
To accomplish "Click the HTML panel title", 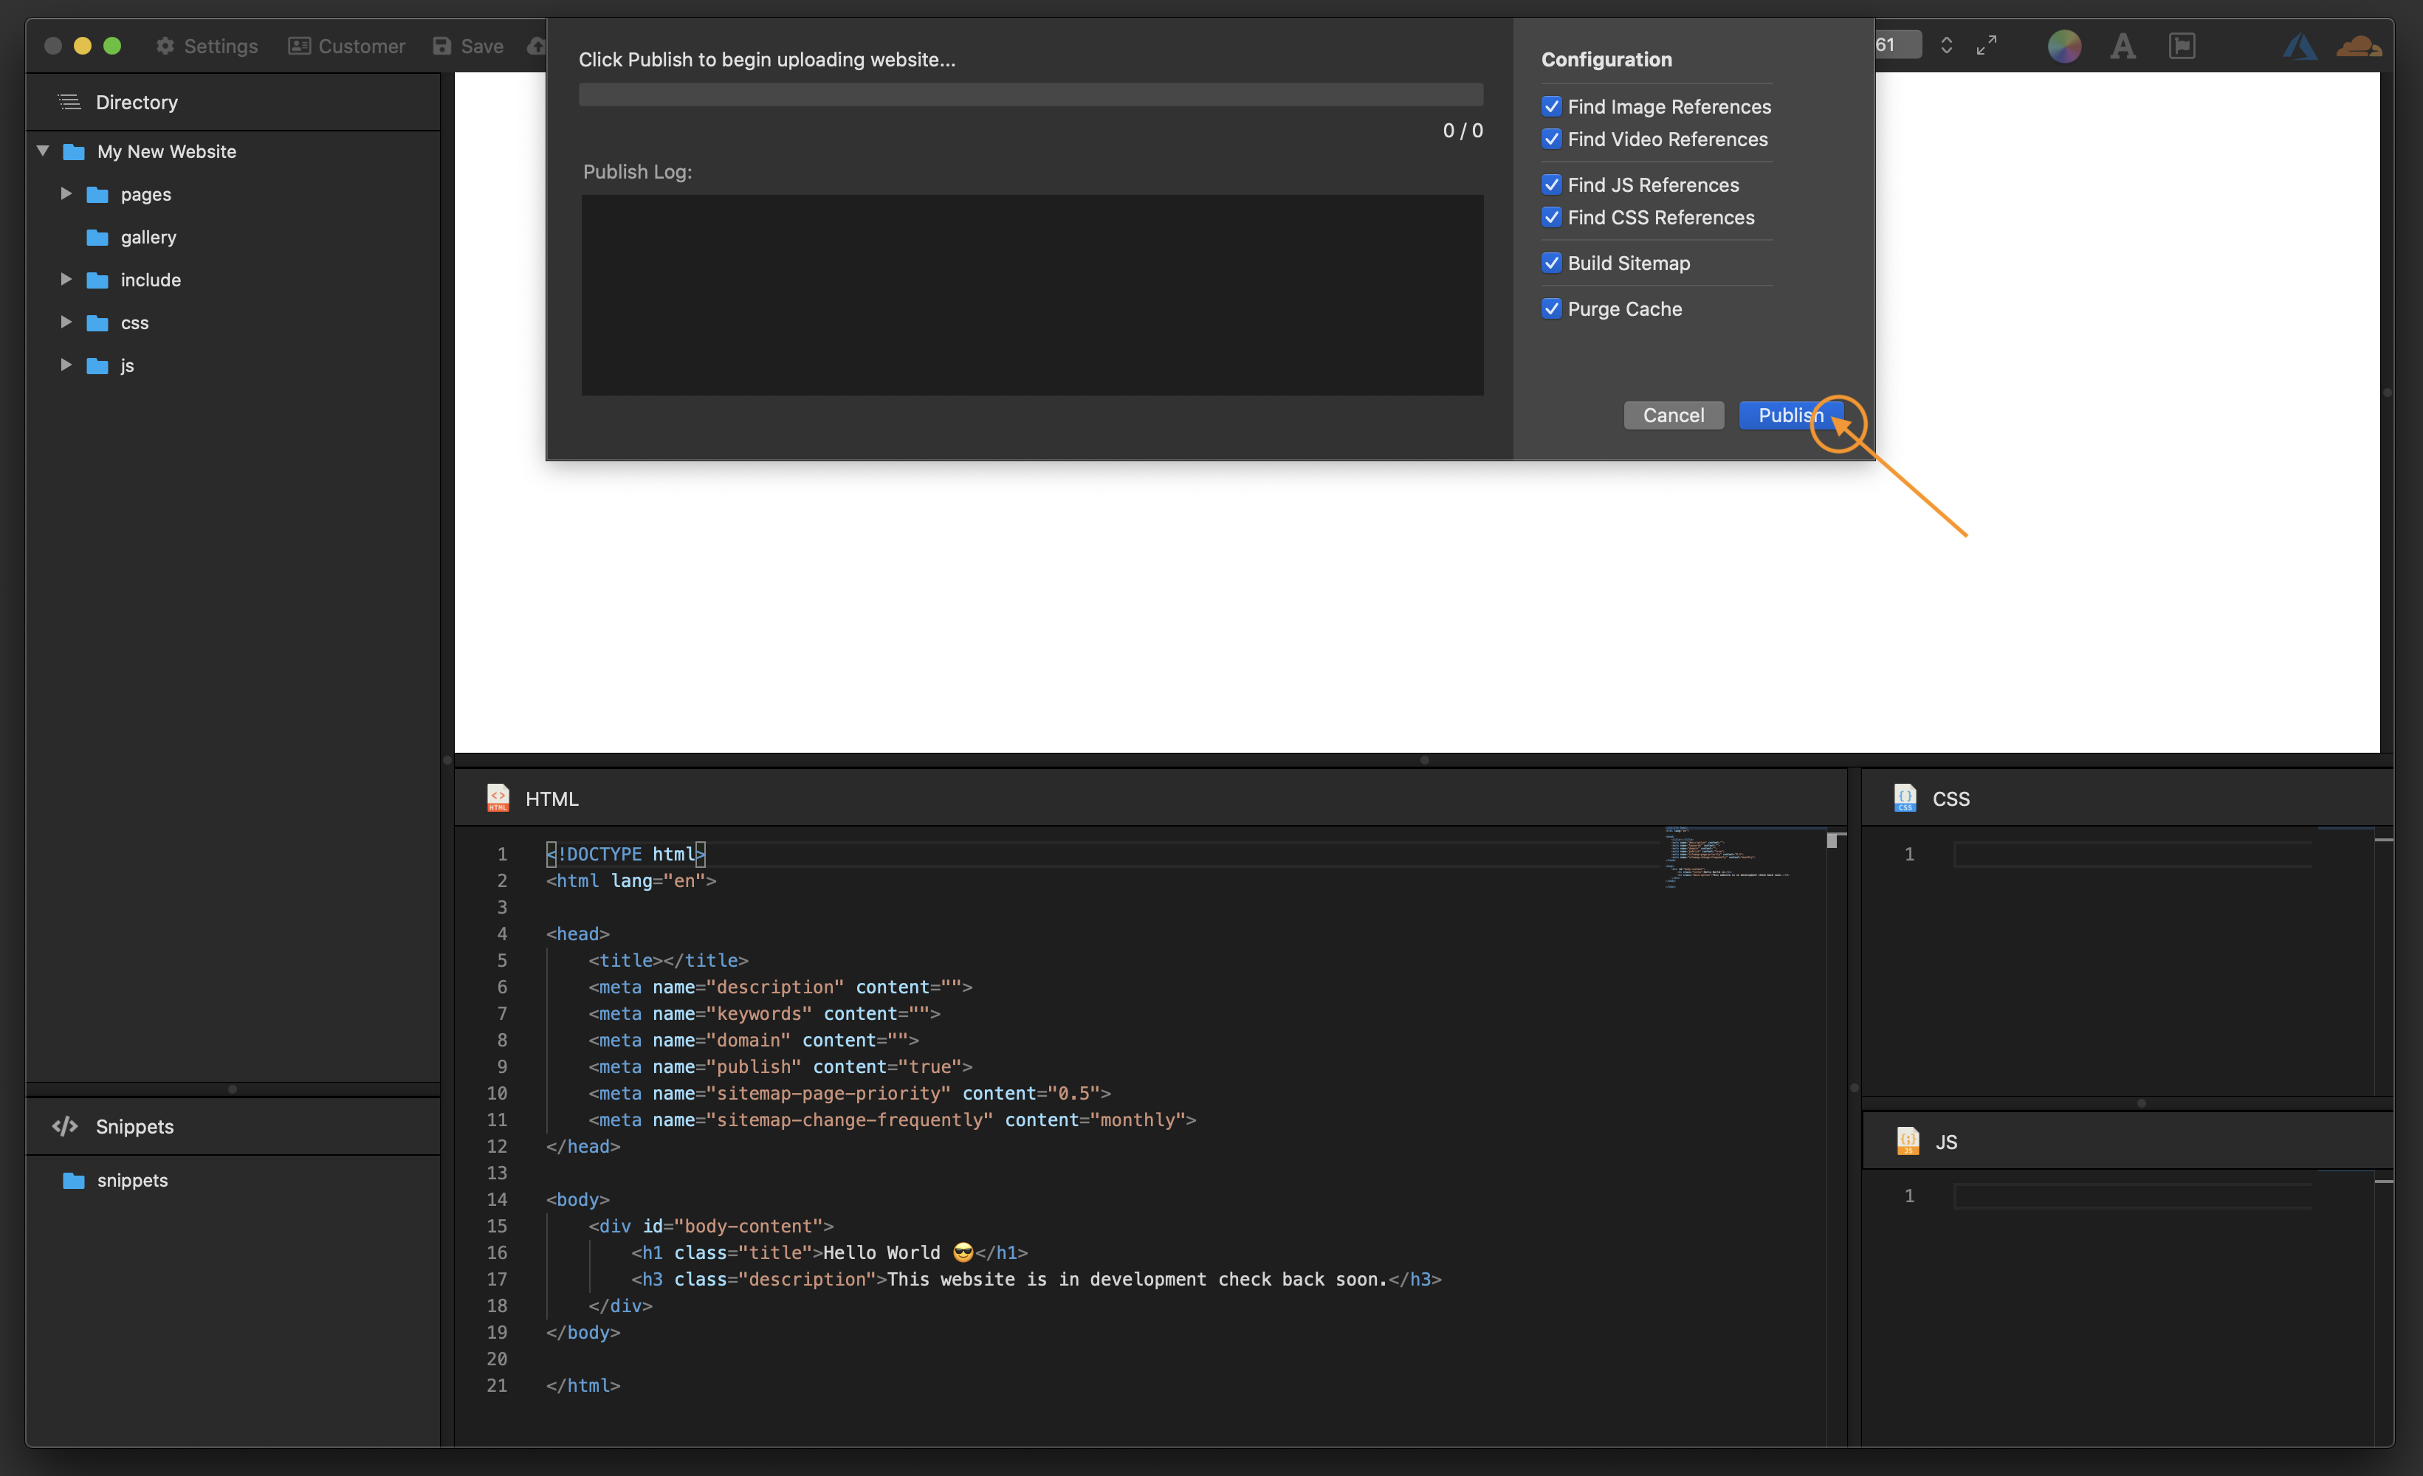I will point(551,799).
